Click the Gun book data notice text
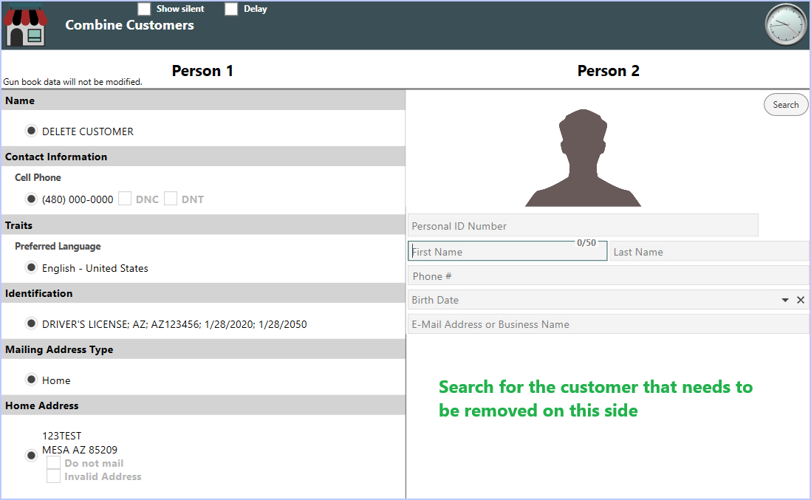 tap(72, 82)
